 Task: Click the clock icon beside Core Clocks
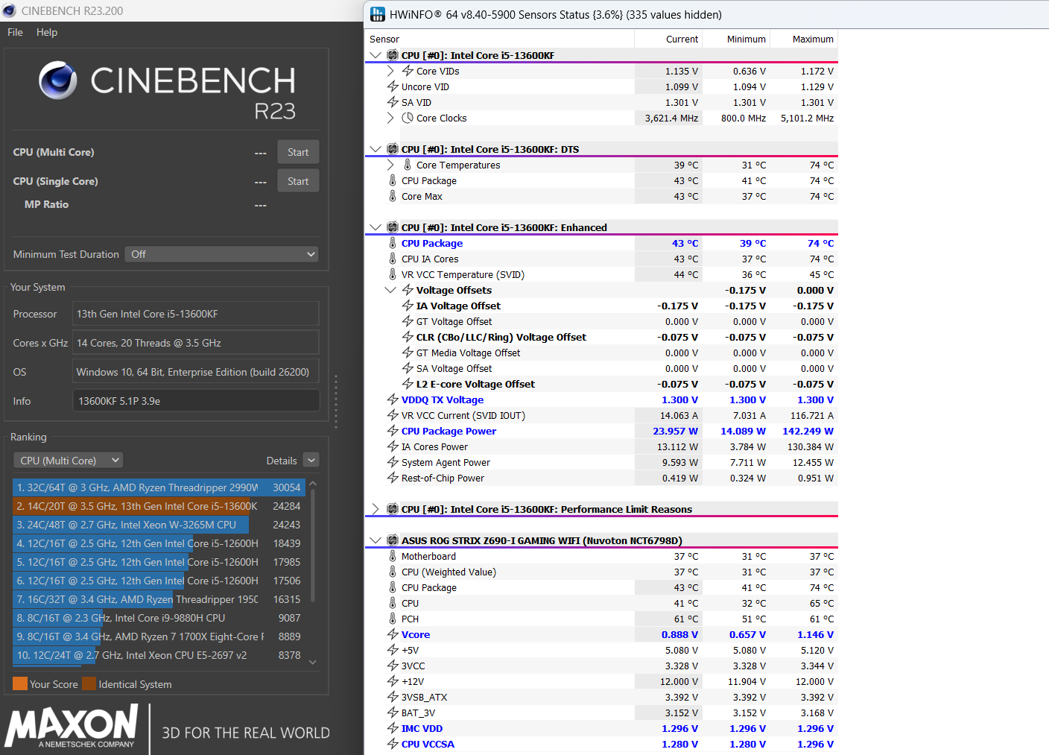tap(408, 118)
